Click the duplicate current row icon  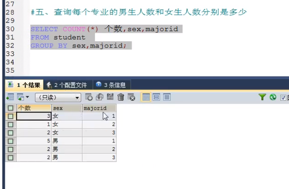pos(99,97)
